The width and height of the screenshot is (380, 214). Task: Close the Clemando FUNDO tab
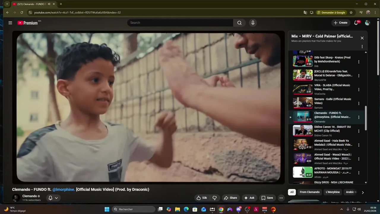[54, 4]
